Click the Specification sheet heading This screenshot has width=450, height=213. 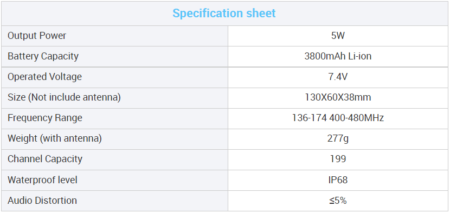point(224,14)
